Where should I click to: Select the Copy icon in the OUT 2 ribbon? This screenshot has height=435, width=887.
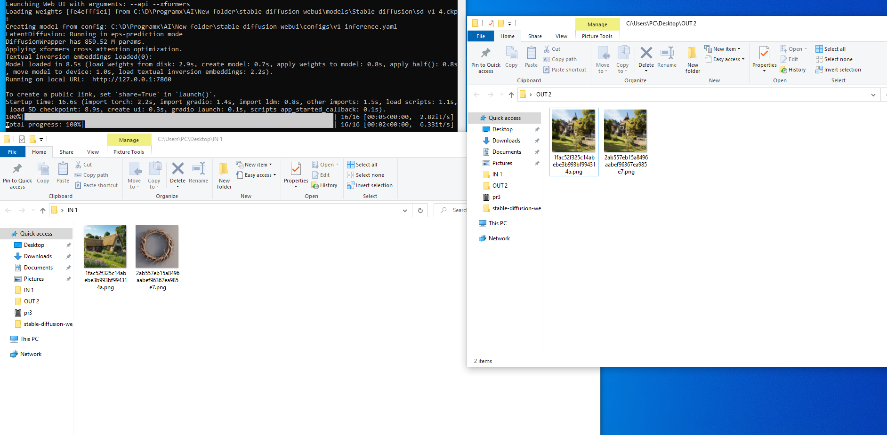click(511, 56)
